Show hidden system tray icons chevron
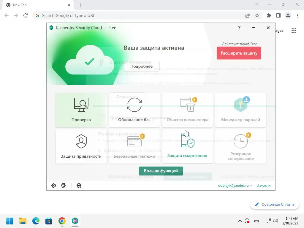The width and height of the screenshot is (304, 228). 240,221
